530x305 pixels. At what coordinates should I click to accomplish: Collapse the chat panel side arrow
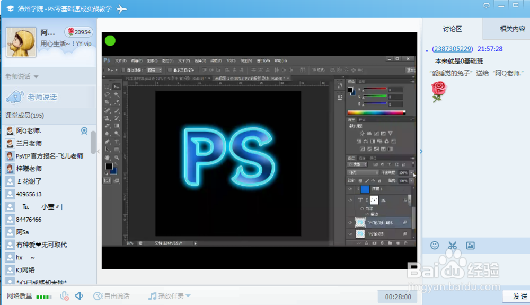[x=421, y=152]
